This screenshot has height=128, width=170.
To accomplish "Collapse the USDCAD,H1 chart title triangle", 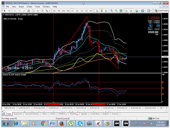I will coord(3,15).
